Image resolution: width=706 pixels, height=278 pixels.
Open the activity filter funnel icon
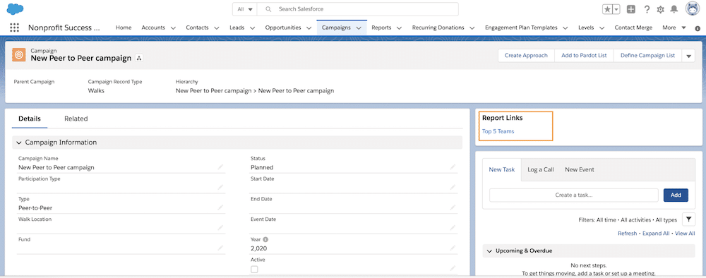pyautogui.click(x=688, y=219)
